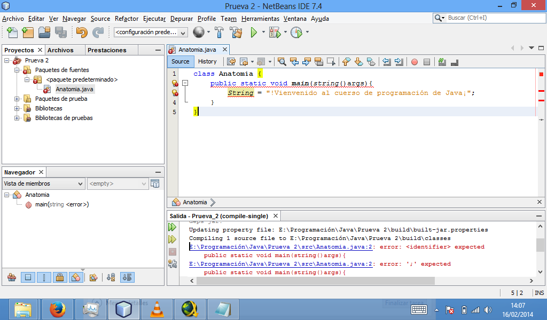
Task: Switch editor to History view
Action: (x=207, y=61)
